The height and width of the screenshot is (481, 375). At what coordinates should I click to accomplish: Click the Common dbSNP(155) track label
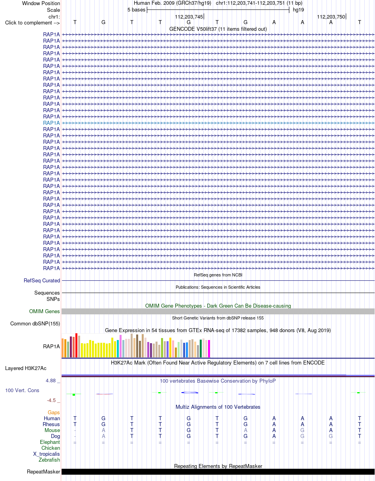[x=35, y=323]
